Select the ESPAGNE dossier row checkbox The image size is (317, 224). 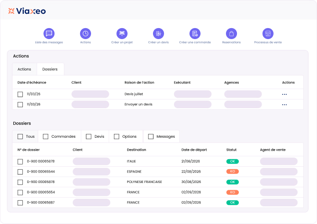(x=20, y=172)
